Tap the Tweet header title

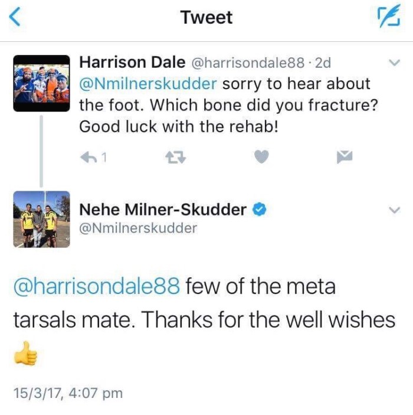pos(206,18)
